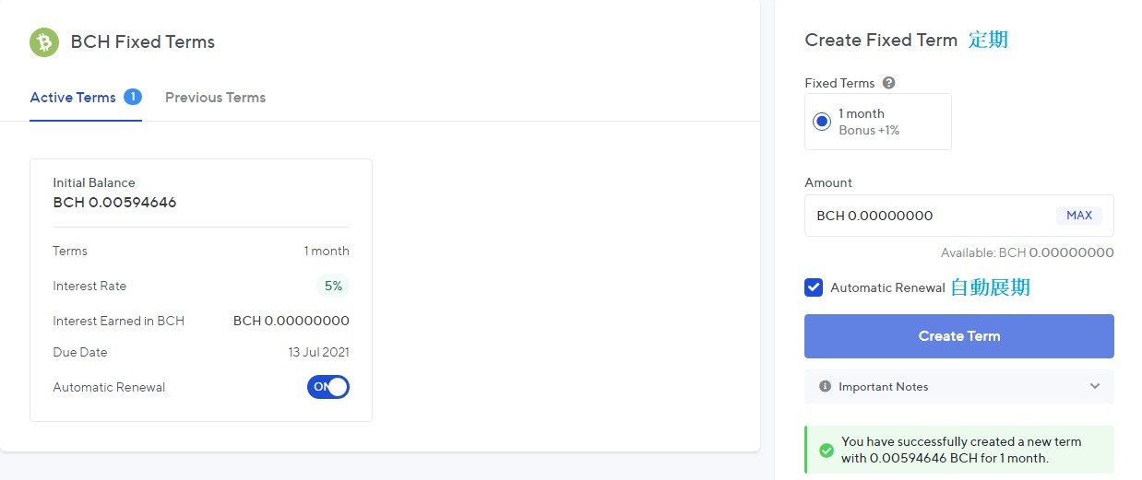The width and height of the screenshot is (1142, 480).
Task: Click the green BCH coin logo
Action: pyautogui.click(x=44, y=41)
